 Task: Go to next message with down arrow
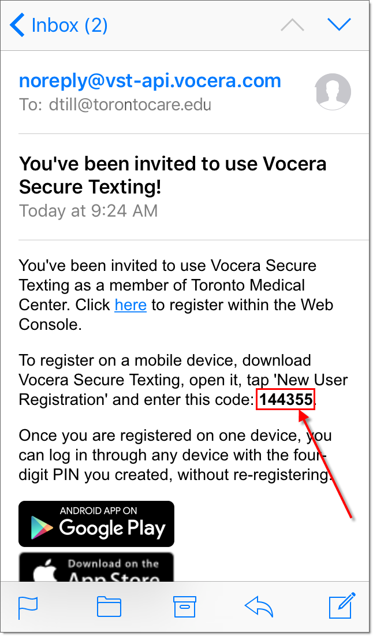[x=339, y=25]
